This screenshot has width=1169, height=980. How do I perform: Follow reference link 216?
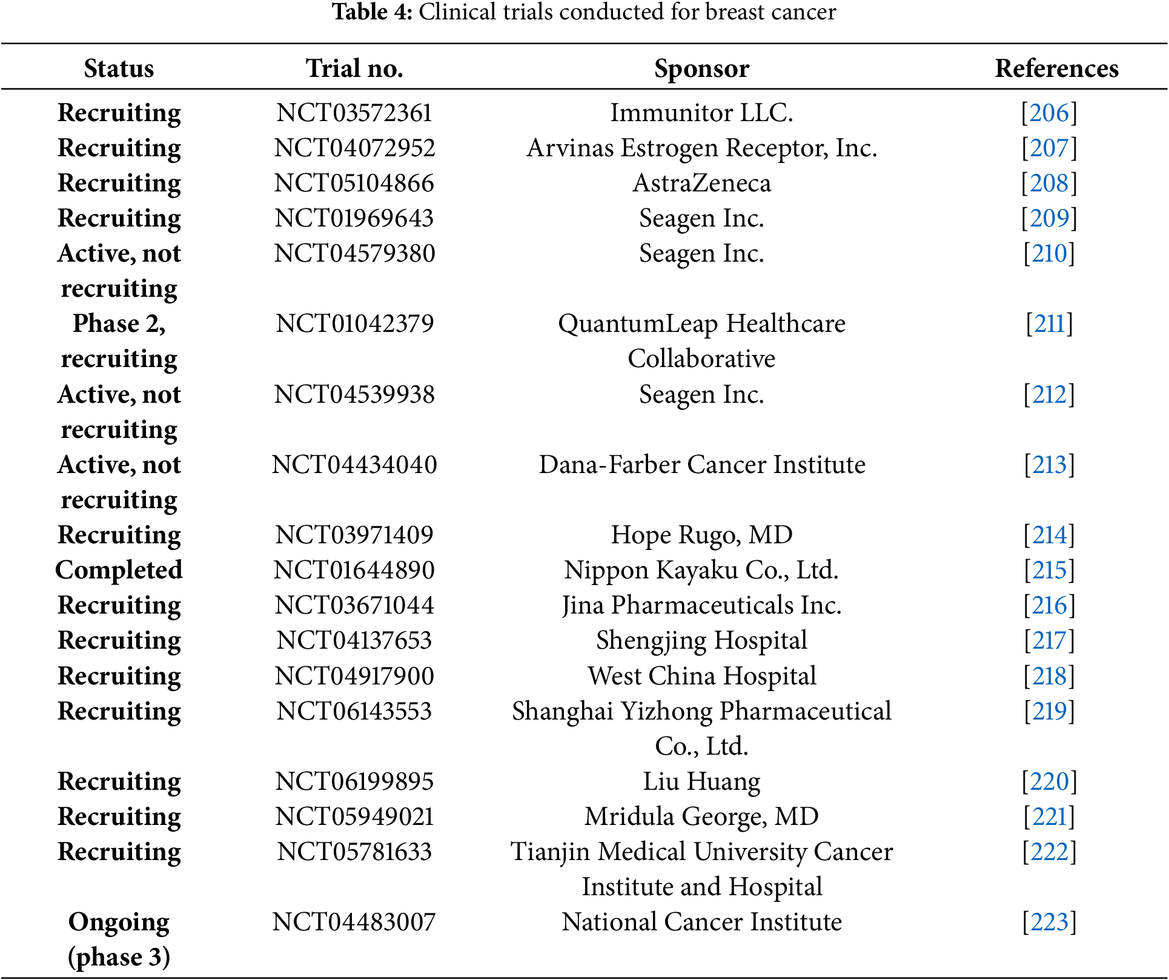pyautogui.click(x=1049, y=606)
